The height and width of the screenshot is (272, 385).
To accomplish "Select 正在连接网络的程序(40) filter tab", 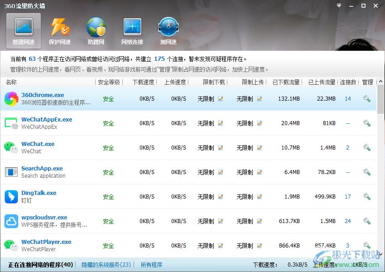I will click(40, 265).
